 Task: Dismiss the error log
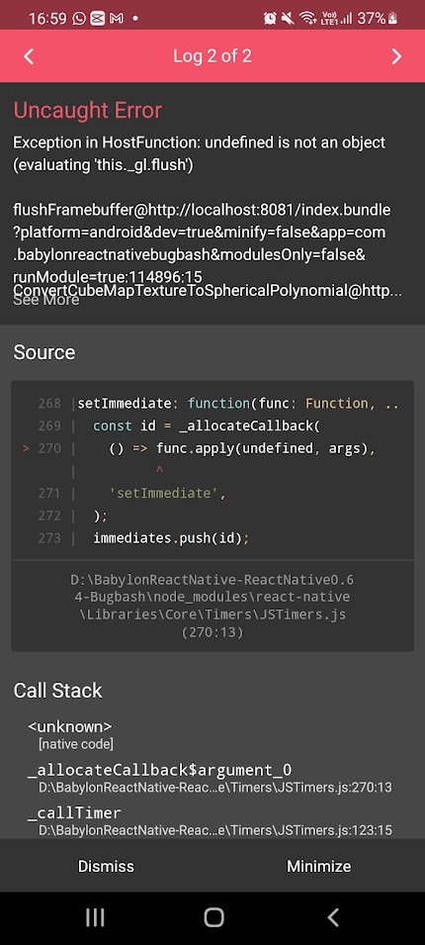pos(106,866)
